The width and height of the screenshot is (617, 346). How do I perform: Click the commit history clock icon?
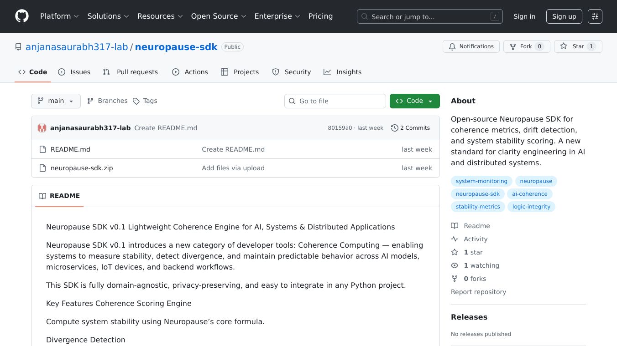coord(394,128)
